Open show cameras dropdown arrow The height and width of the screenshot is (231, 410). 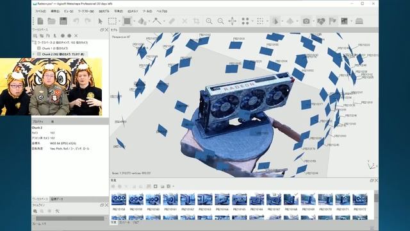click(313, 21)
